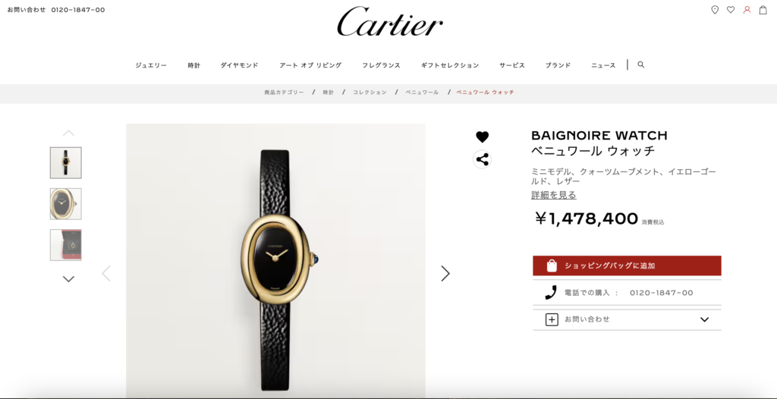Screen dimensions: 777x399
Task: Open the account profile icon
Action: (747, 10)
